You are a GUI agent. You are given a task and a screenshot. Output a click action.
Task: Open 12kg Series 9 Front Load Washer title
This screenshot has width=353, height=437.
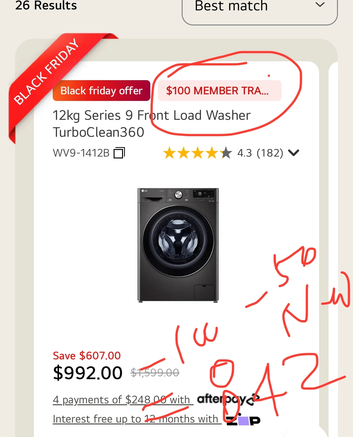pyautogui.click(x=152, y=124)
